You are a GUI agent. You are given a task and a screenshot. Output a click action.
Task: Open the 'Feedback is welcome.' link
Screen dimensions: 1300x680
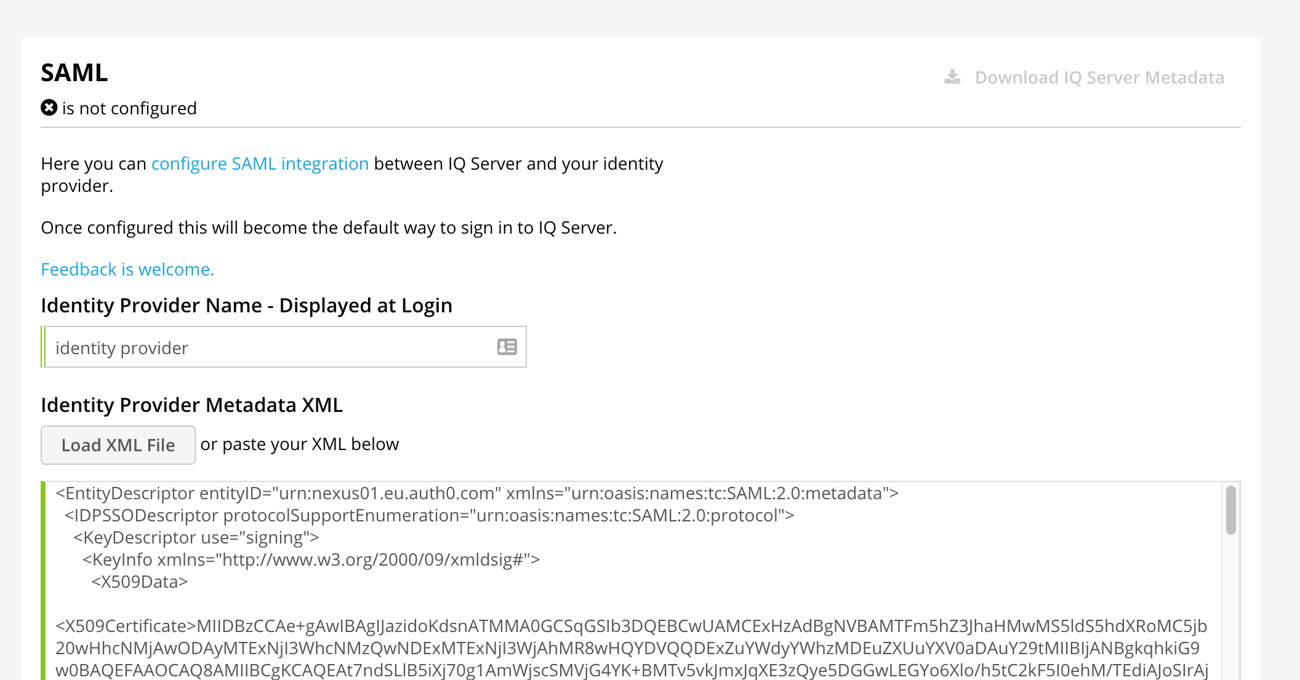(127, 269)
